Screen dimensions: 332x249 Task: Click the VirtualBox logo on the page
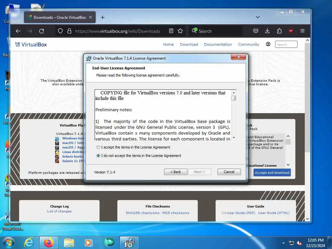click(x=31, y=44)
